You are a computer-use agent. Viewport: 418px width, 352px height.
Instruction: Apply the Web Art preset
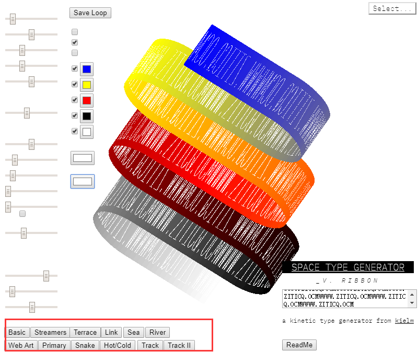pyautogui.click(x=21, y=345)
